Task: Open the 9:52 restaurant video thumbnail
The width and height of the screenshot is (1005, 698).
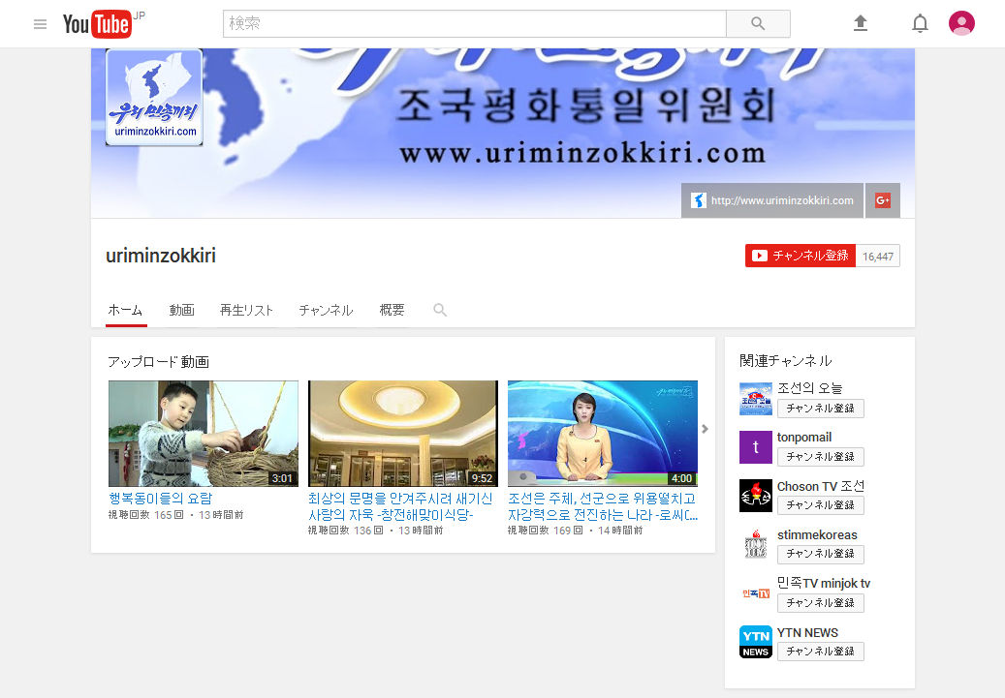Action: click(x=403, y=434)
